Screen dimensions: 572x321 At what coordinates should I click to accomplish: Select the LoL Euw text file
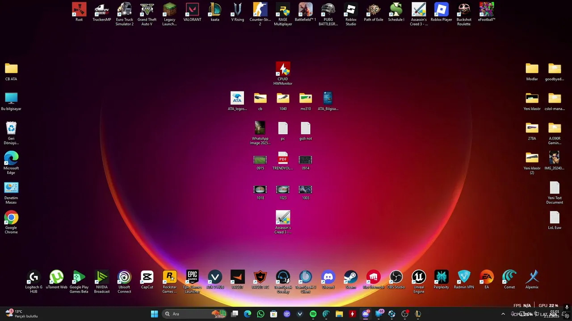(555, 220)
